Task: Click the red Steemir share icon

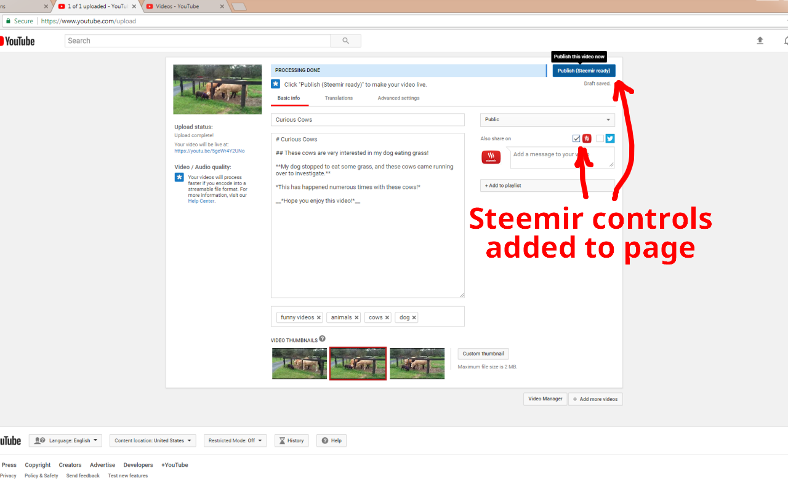Action: pyautogui.click(x=587, y=138)
